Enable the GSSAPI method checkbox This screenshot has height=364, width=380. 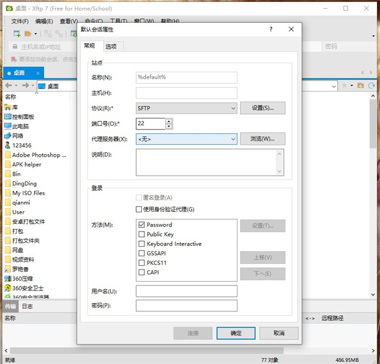tap(141, 254)
